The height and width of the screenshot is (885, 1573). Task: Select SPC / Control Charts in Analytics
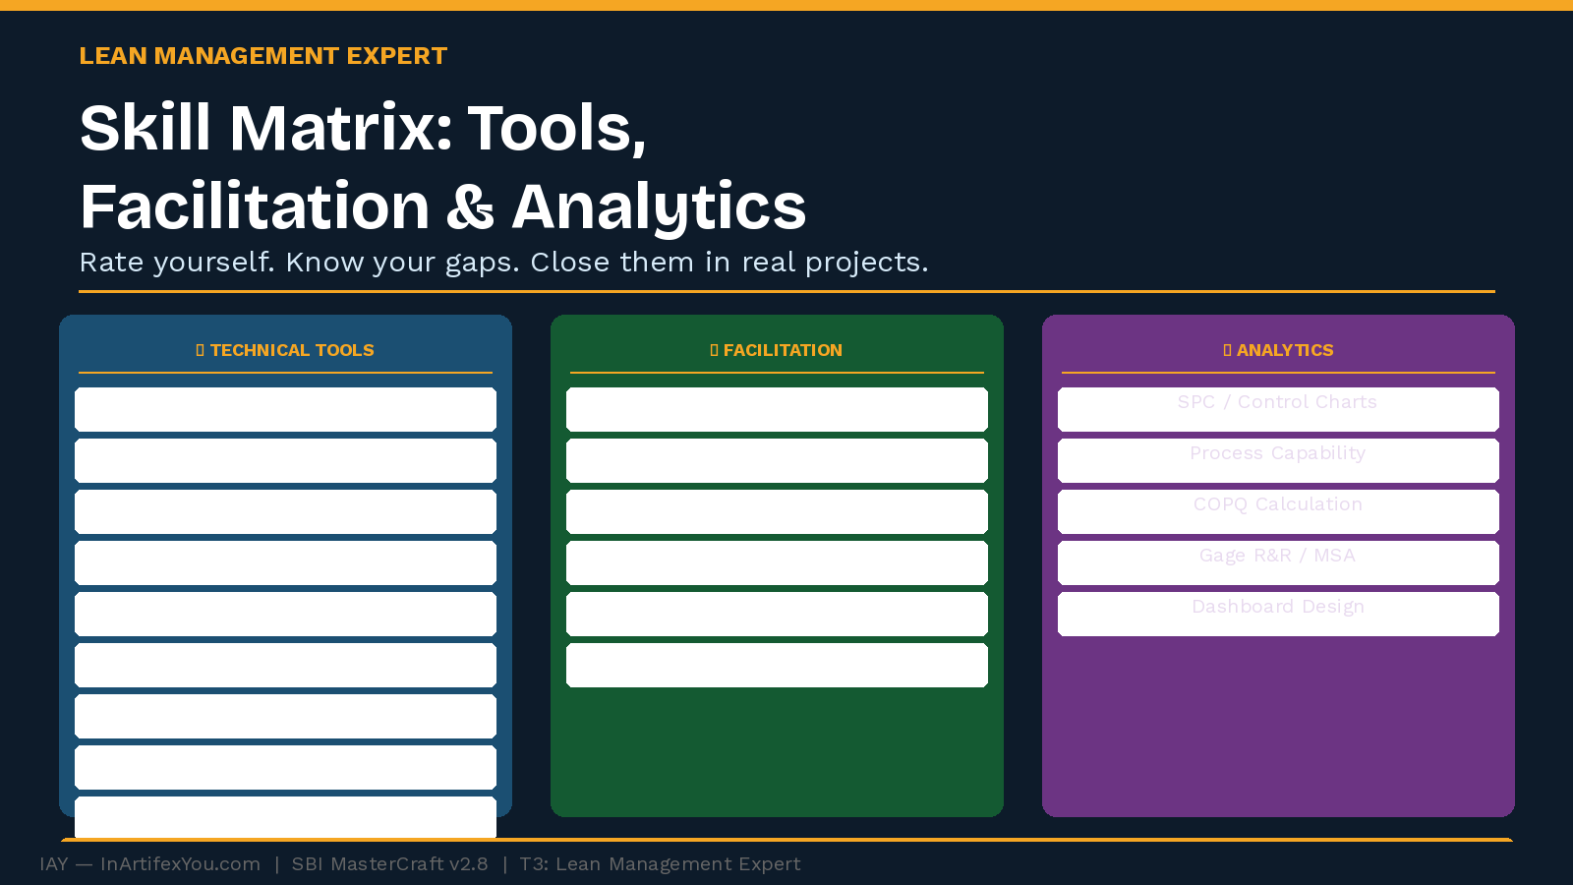(1278, 402)
